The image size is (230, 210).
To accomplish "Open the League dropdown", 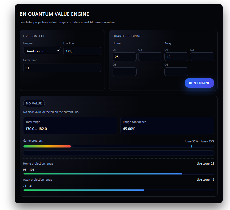I will click(42, 50).
